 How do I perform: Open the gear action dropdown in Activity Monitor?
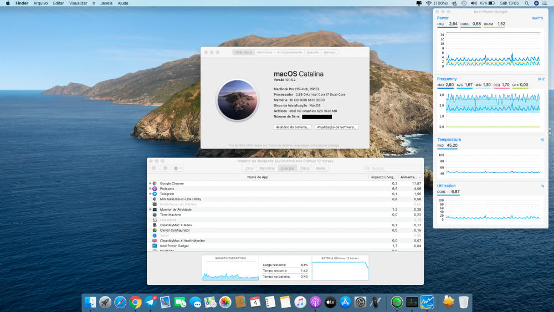178,168
